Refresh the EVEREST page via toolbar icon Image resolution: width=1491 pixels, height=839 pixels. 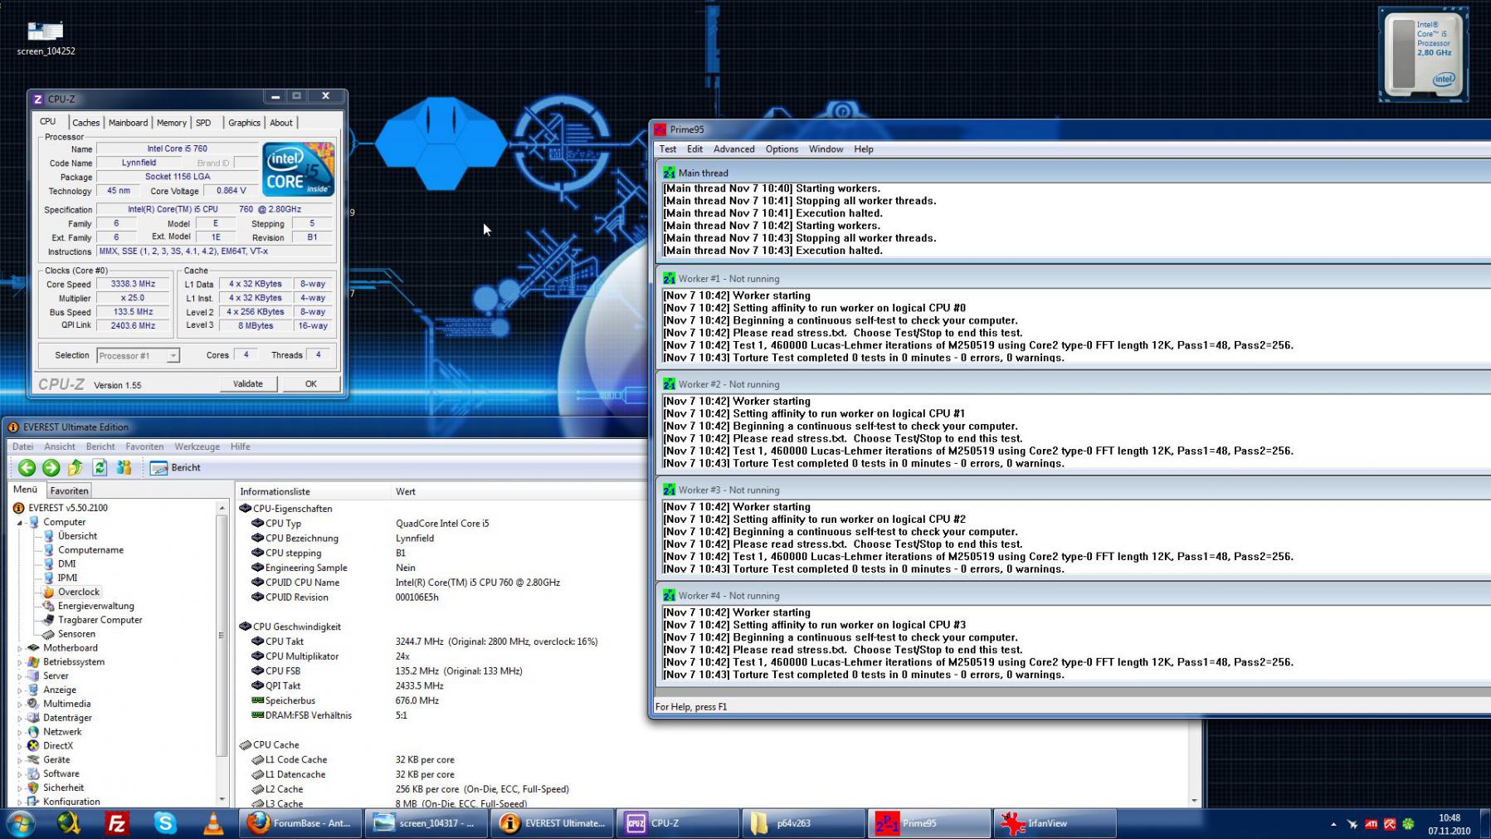100,468
